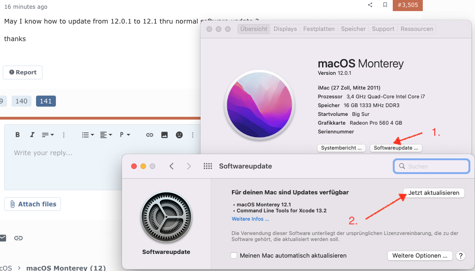The width and height of the screenshot is (475, 271).
Task: Open post number #3,505 link
Action: [408, 5]
